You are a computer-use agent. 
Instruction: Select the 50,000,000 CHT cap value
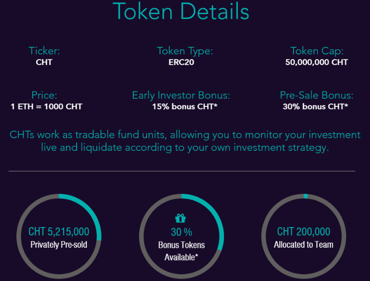316,62
